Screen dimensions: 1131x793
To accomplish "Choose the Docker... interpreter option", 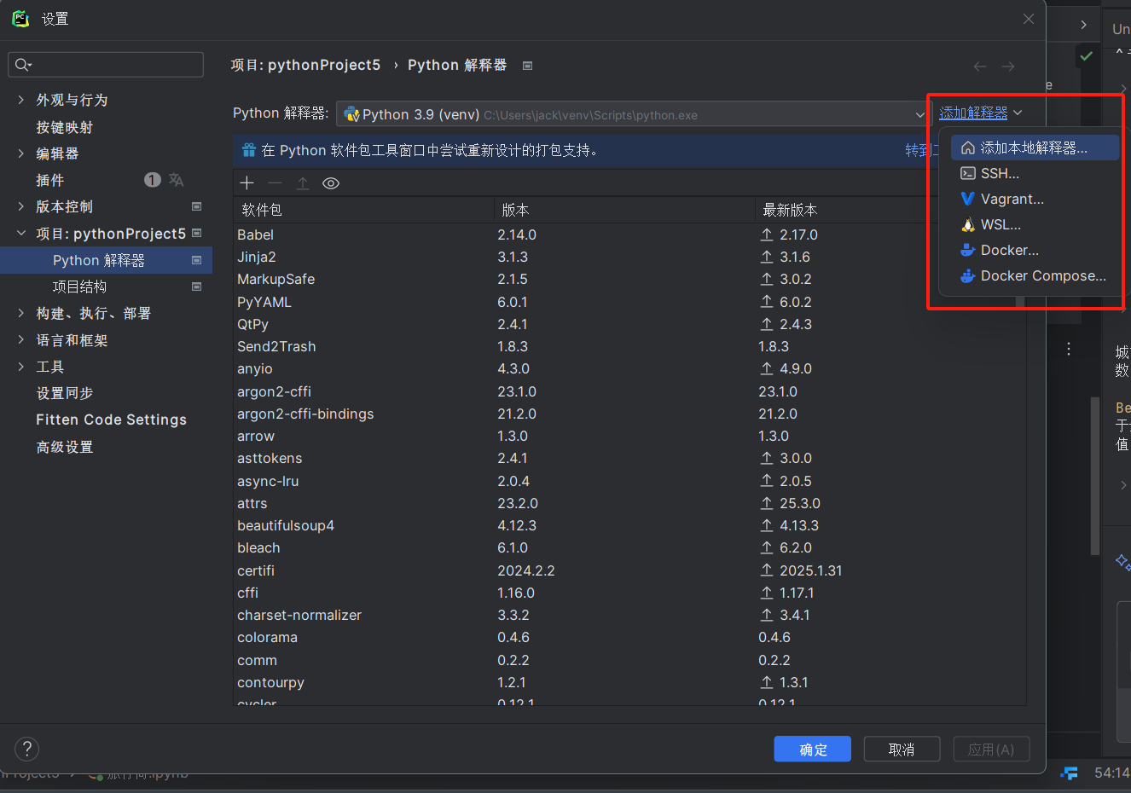I will coord(1035,250).
